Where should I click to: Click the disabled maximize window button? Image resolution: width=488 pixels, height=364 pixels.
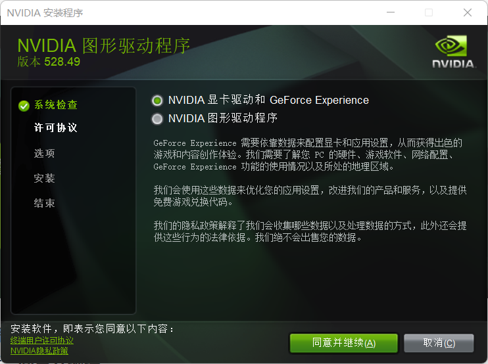pos(429,12)
